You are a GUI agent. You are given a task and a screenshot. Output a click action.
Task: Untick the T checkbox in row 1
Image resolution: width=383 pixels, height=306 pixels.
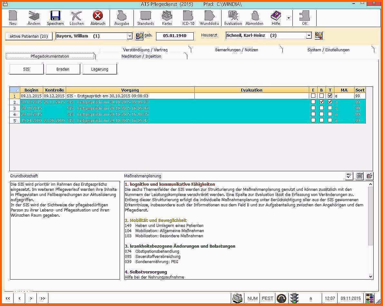(x=330, y=96)
